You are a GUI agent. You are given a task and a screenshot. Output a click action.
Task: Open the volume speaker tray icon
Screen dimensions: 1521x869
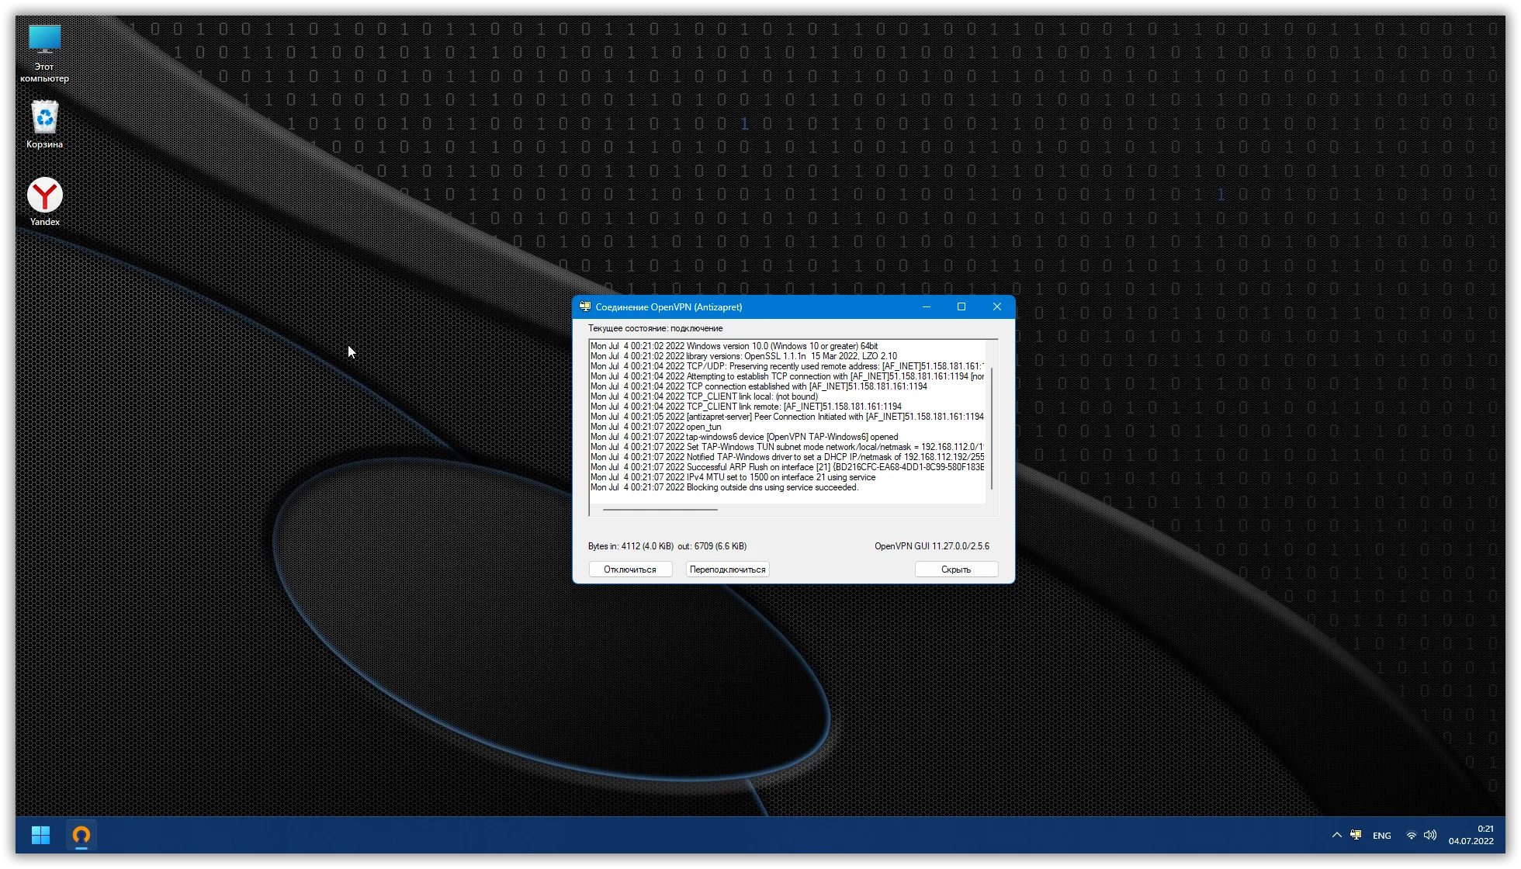pos(1430,835)
